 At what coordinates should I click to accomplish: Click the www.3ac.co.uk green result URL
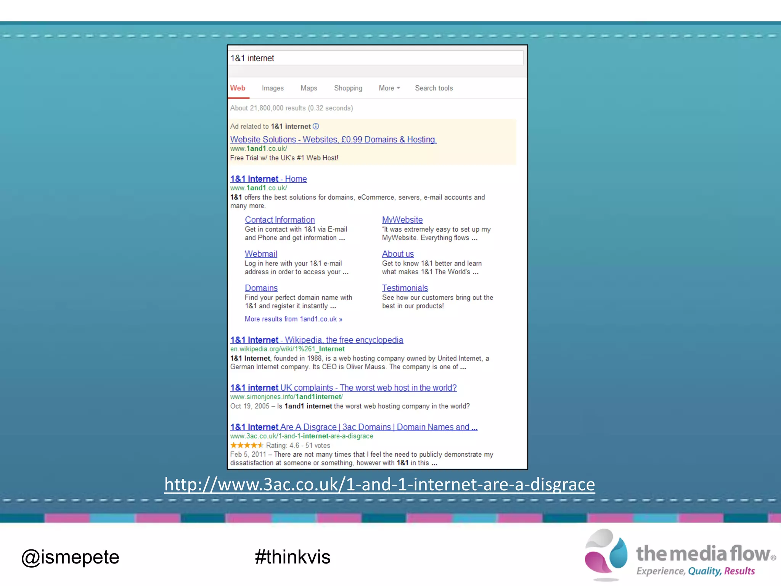coord(301,436)
